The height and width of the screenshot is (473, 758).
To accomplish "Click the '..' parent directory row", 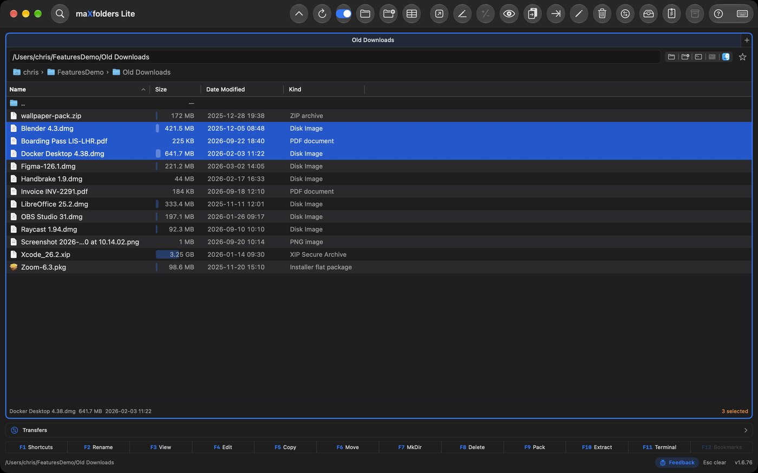I will (x=379, y=103).
